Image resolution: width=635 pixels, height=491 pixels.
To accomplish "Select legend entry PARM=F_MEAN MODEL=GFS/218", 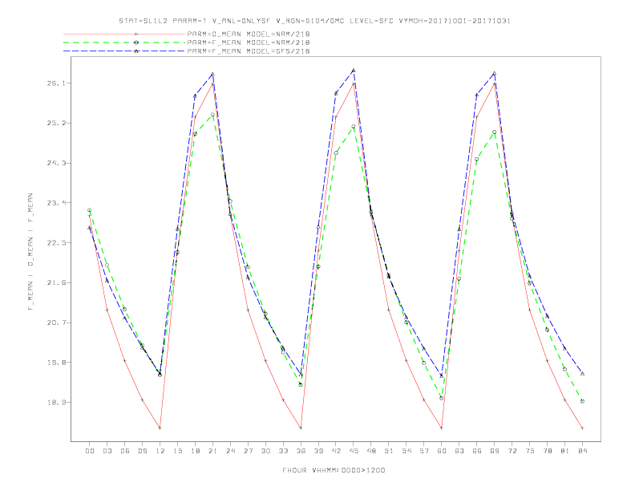I will (249, 51).
